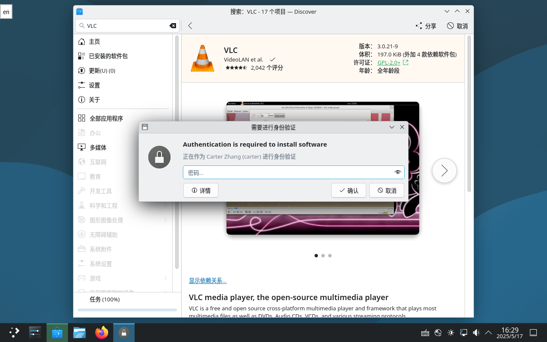Open 更新(U) (0) updates page

coord(123,71)
